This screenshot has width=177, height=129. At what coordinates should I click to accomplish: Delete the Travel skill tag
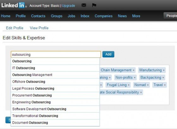[165, 85]
